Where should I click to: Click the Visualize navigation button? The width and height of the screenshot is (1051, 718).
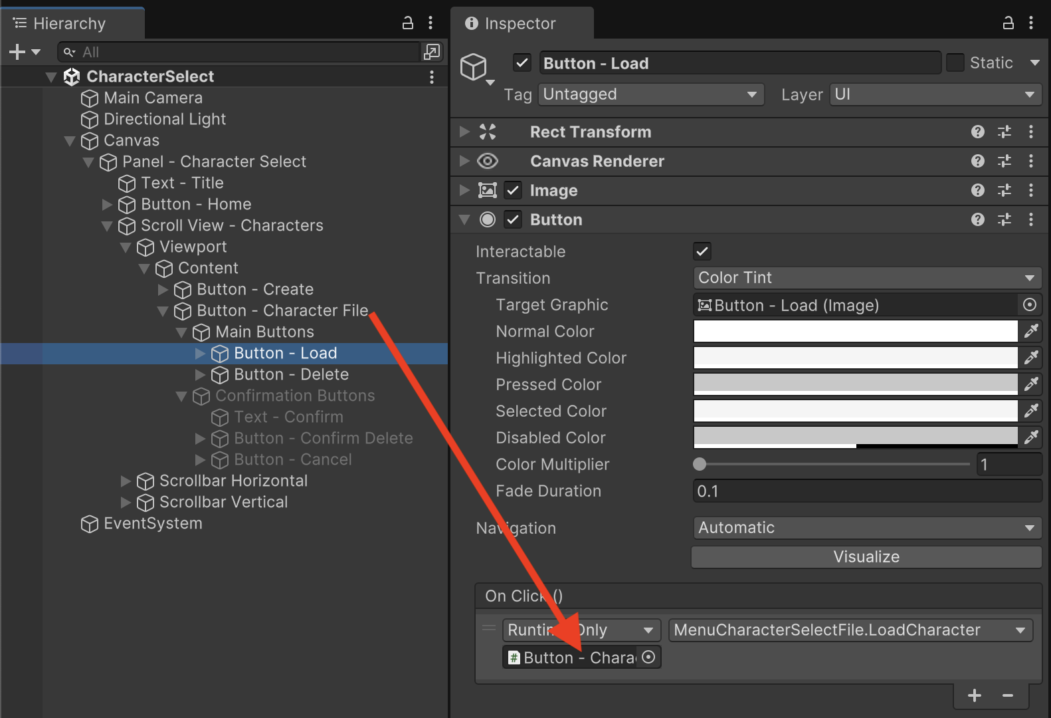point(866,557)
